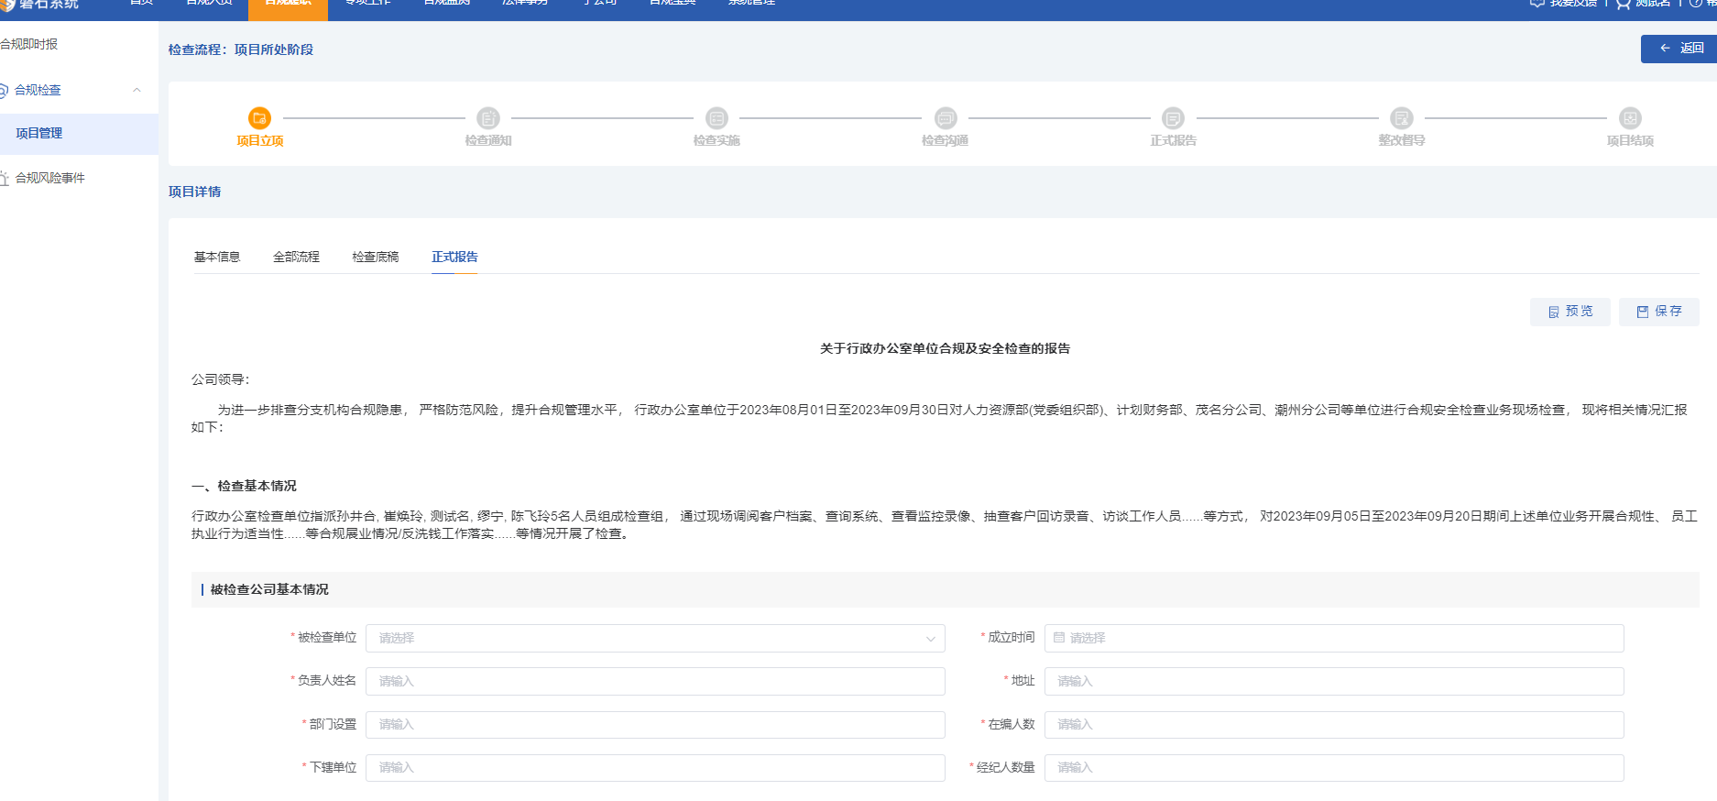Screen dimensions: 1717x801
Task: Click into the 在编人数 input field
Action: (1334, 724)
